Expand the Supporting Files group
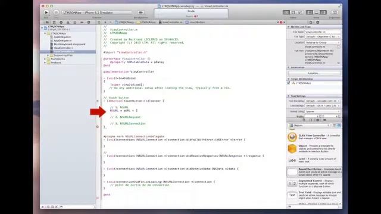Viewport: 381px width, 214px height. coord(48,55)
